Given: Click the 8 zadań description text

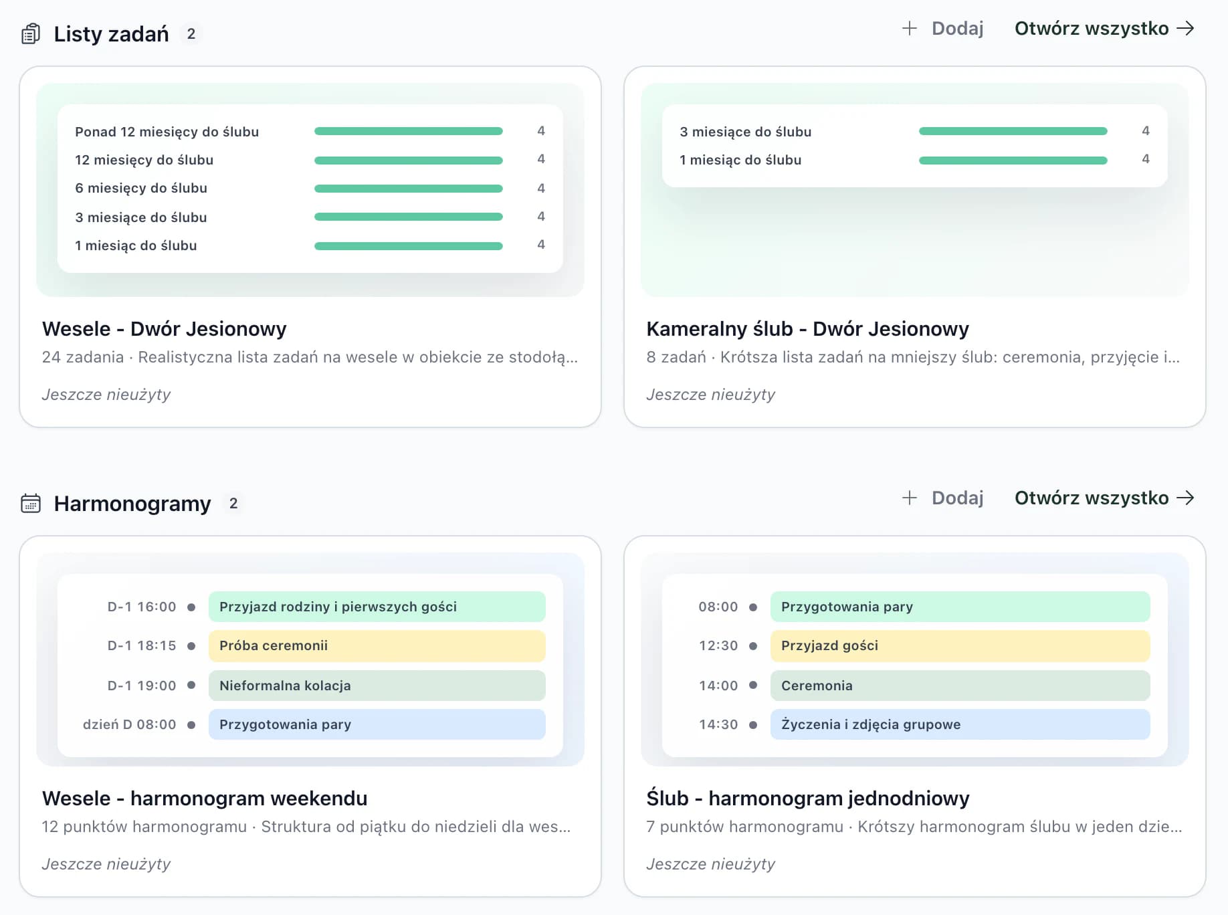Looking at the screenshot, I should pyautogui.click(x=913, y=357).
